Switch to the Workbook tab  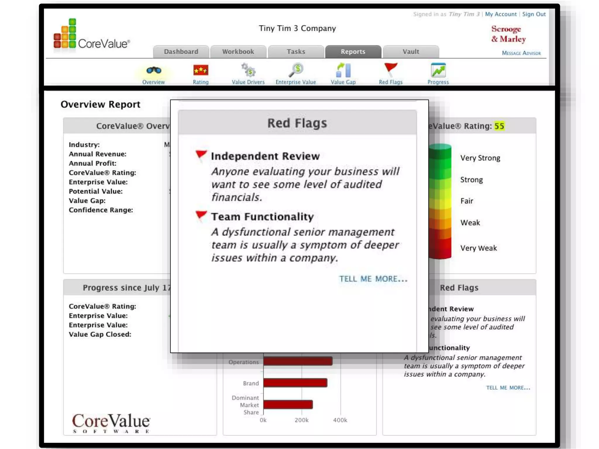(x=238, y=52)
